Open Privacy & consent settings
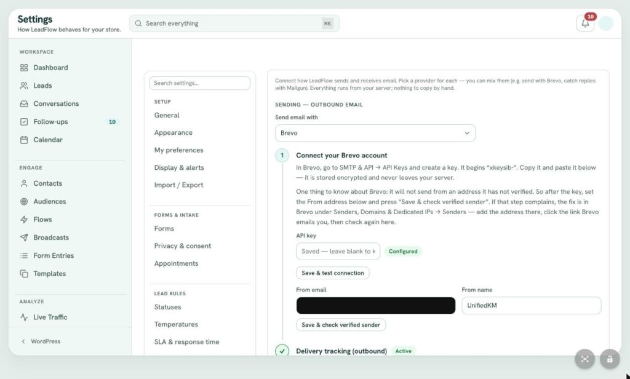This screenshot has height=379, width=630. [x=182, y=246]
